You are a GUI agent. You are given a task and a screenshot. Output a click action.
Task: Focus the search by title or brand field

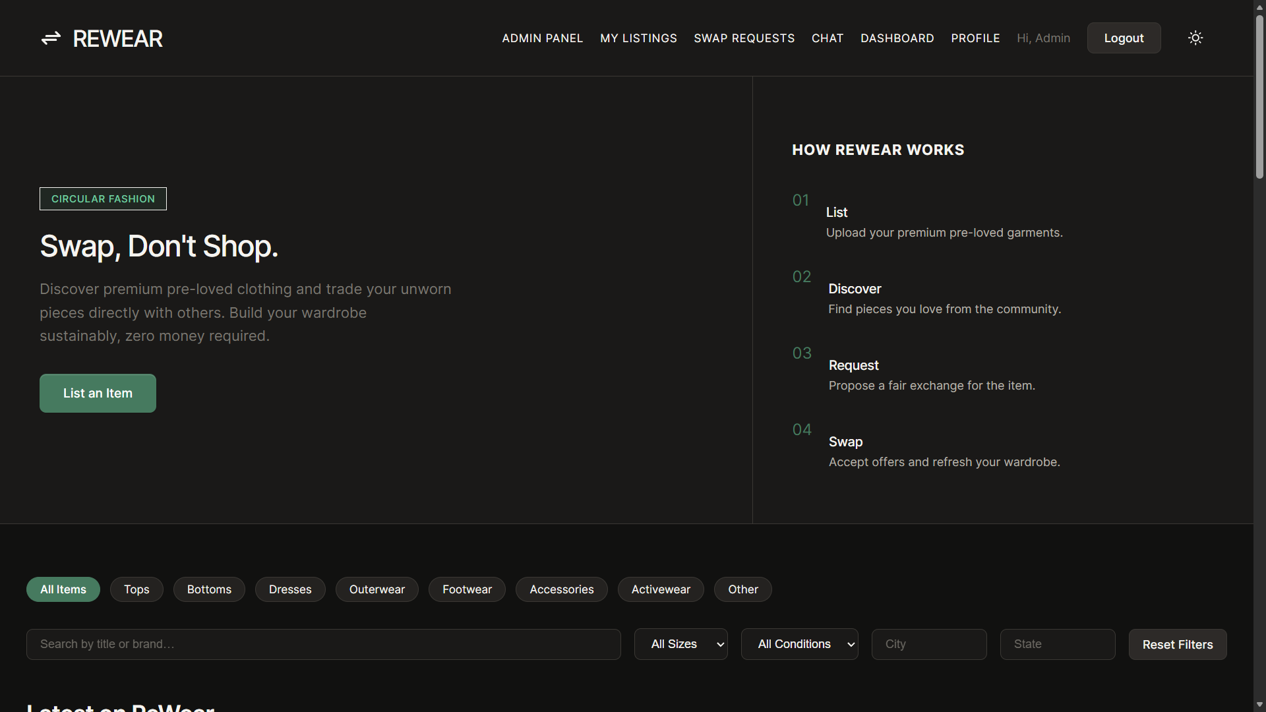point(324,644)
